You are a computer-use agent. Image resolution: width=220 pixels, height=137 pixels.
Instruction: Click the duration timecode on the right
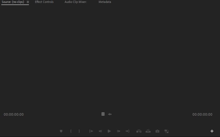(x=202, y=114)
